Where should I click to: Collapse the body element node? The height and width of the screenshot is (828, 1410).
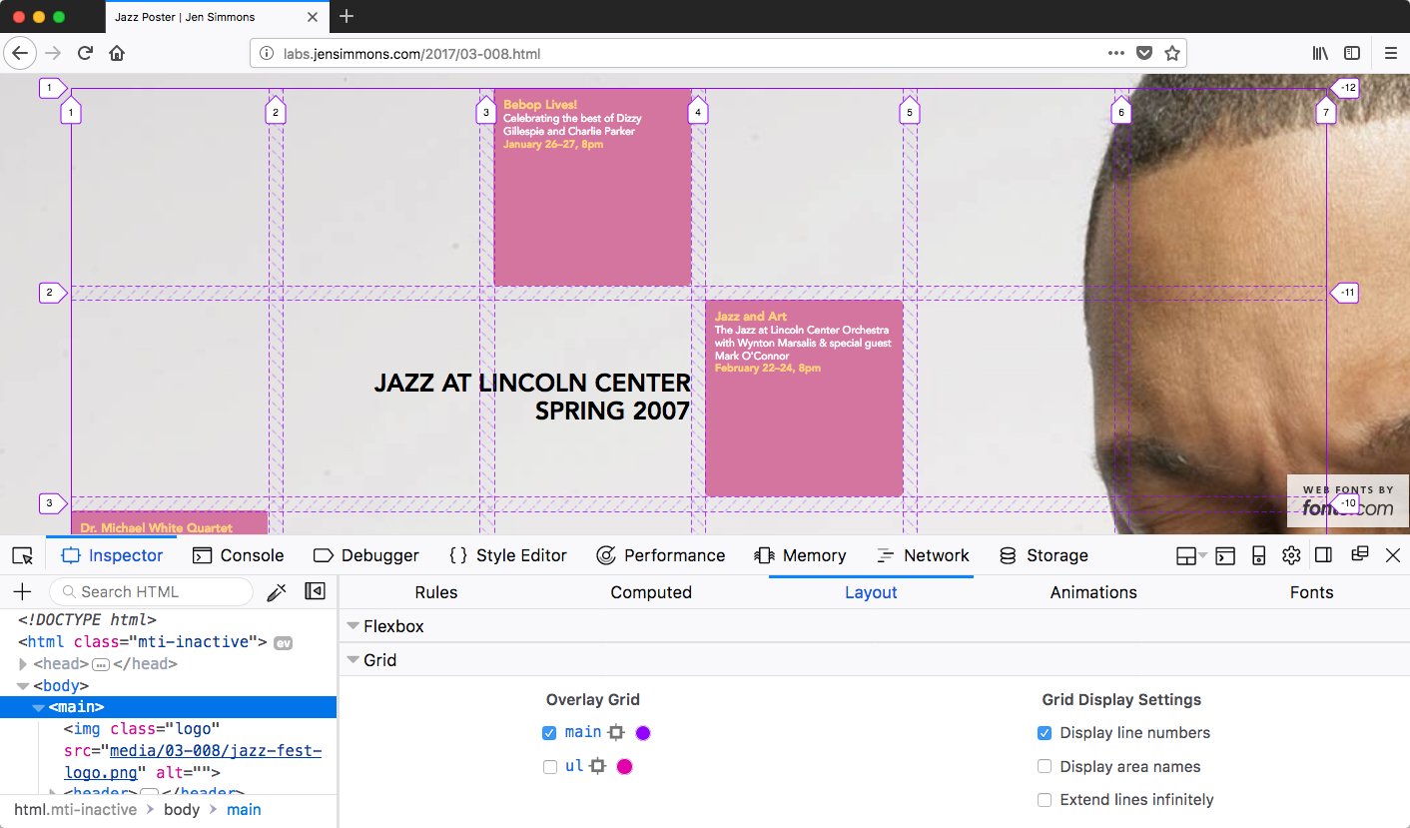click(x=24, y=686)
